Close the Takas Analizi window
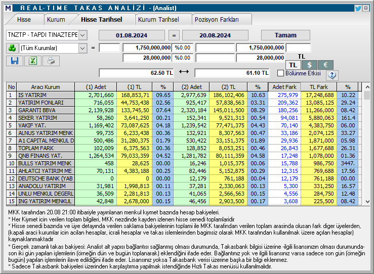The height and width of the screenshot is (274, 374). pos(366,8)
